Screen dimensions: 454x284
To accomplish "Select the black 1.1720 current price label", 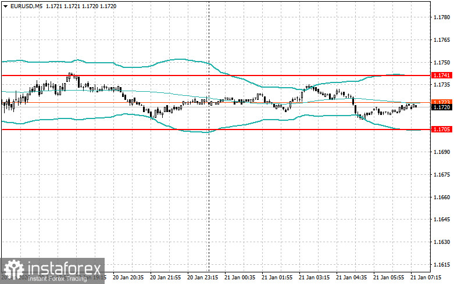I will point(442,107).
